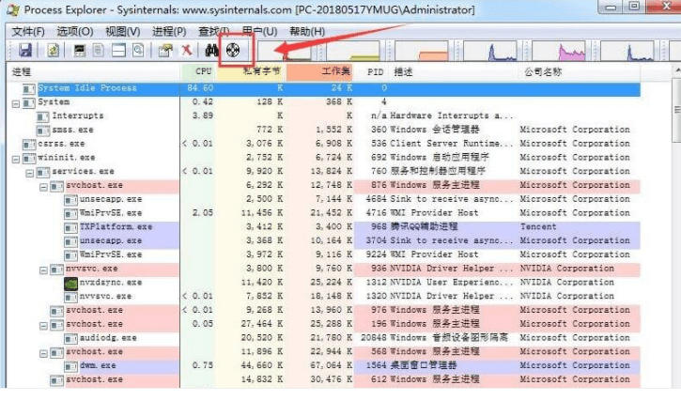Image resolution: width=681 pixels, height=401 pixels.
Task: Sort by the 描述 column header
Action: pos(454,72)
